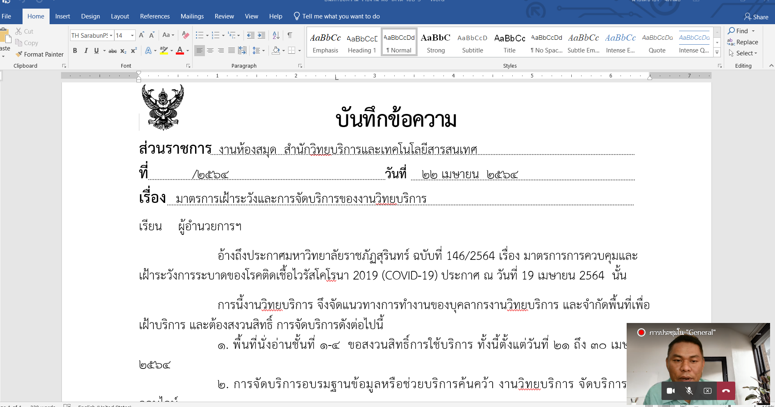Increase indent of the paragraph

pos(261,35)
